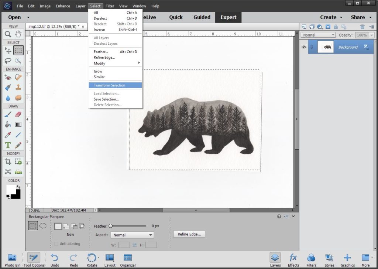The height and width of the screenshot is (269, 378).
Task: Choose Inverse from Select menu
Action: [115, 30]
